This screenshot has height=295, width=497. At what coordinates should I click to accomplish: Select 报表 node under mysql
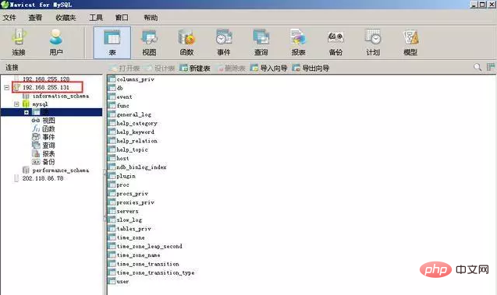[48, 153]
